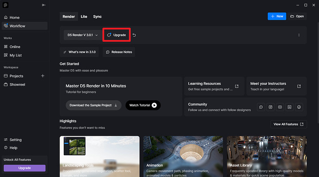Switch to the Sync tab
Screen dimensions: 319x177
(x=97, y=17)
